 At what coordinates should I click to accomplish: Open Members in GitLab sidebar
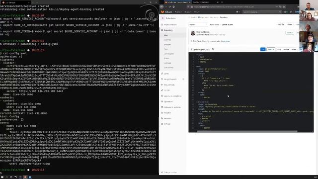[166, 118]
